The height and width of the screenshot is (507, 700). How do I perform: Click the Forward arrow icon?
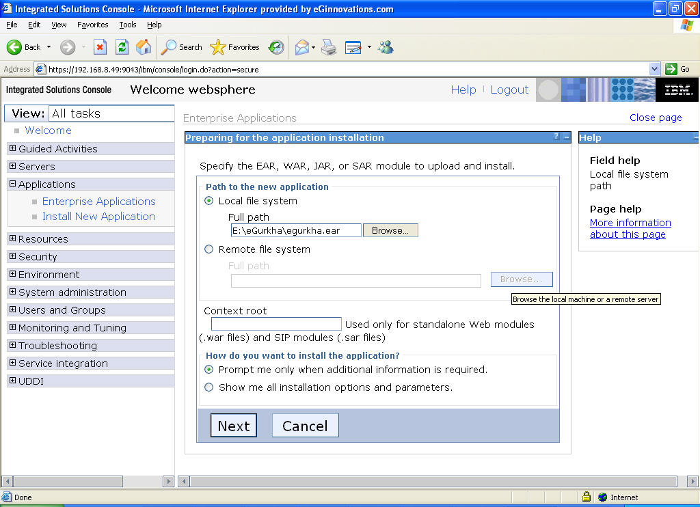pos(68,47)
